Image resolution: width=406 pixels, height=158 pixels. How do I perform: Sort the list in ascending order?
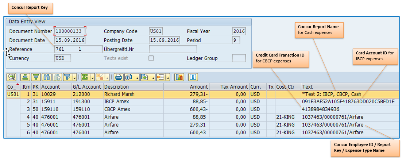click(25, 77)
